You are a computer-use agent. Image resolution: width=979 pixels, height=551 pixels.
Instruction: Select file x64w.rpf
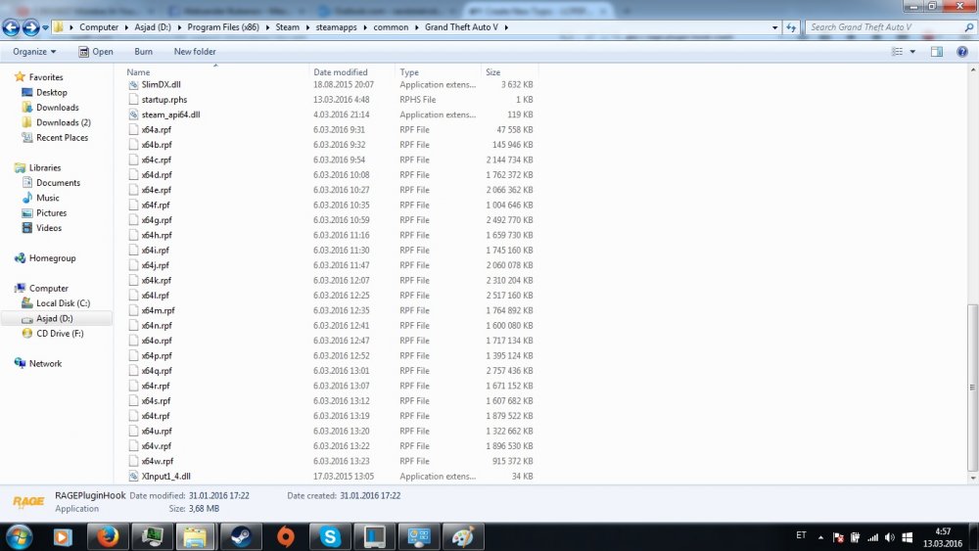158,461
